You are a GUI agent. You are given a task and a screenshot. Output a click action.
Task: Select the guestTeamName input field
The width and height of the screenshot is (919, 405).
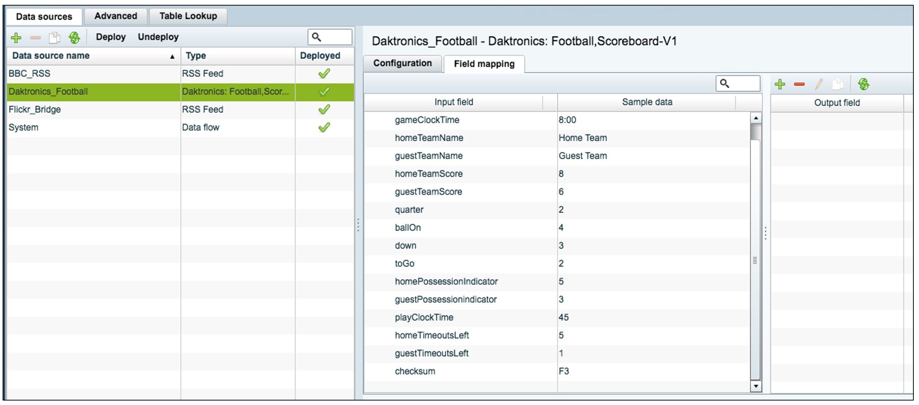428,156
